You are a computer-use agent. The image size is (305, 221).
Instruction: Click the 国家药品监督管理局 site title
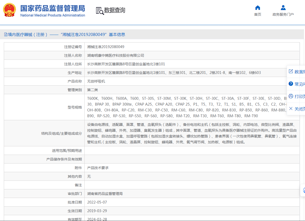(53, 8)
